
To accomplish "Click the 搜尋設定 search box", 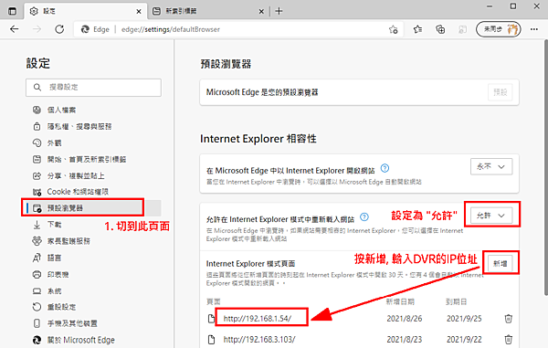I will click(93, 88).
